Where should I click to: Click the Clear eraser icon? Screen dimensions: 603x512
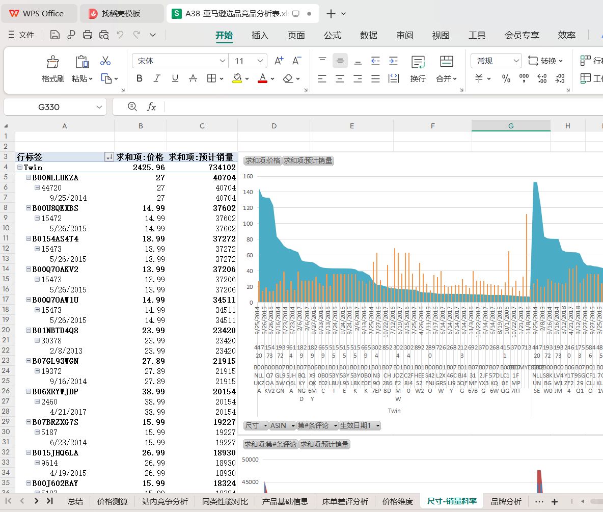pos(288,78)
